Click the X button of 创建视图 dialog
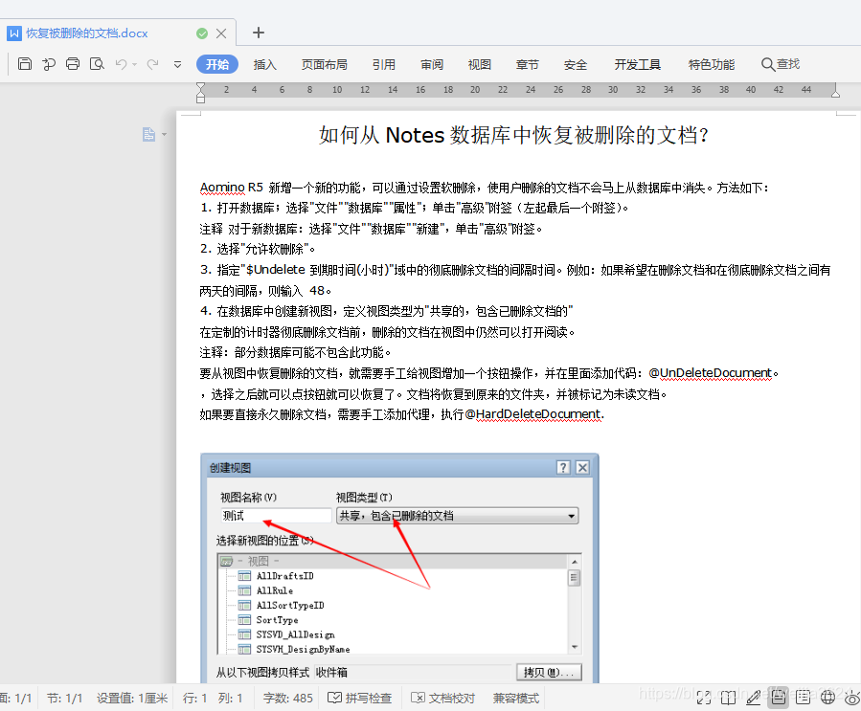This screenshot has width=861, height=711. pos(582,467)
